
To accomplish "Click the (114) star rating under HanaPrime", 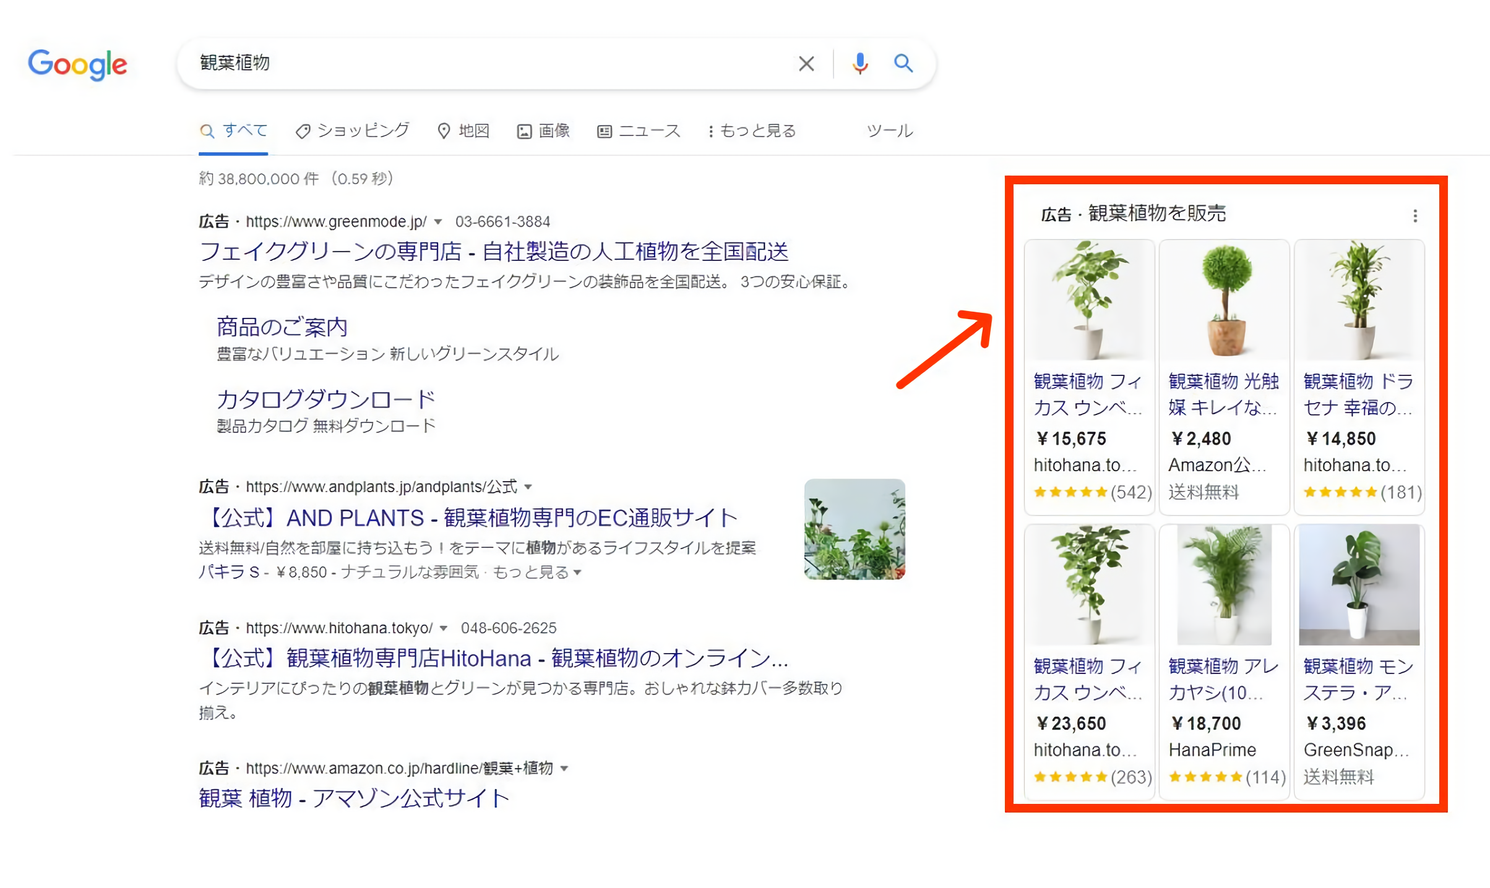I will 1228,777.
